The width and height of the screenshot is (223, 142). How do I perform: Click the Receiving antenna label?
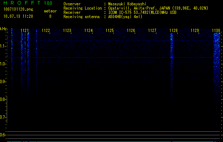coord(82,17)
